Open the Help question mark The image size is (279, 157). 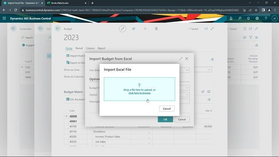(265, 18)
